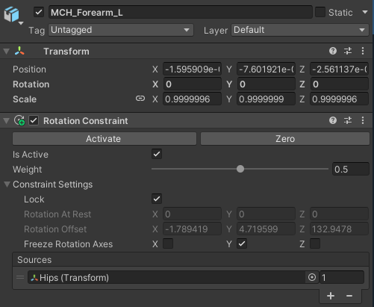Toggle Scale constrained proportions link
Image resolution: width=374 pixels, height=307 pixels.
tap(140, 99)
